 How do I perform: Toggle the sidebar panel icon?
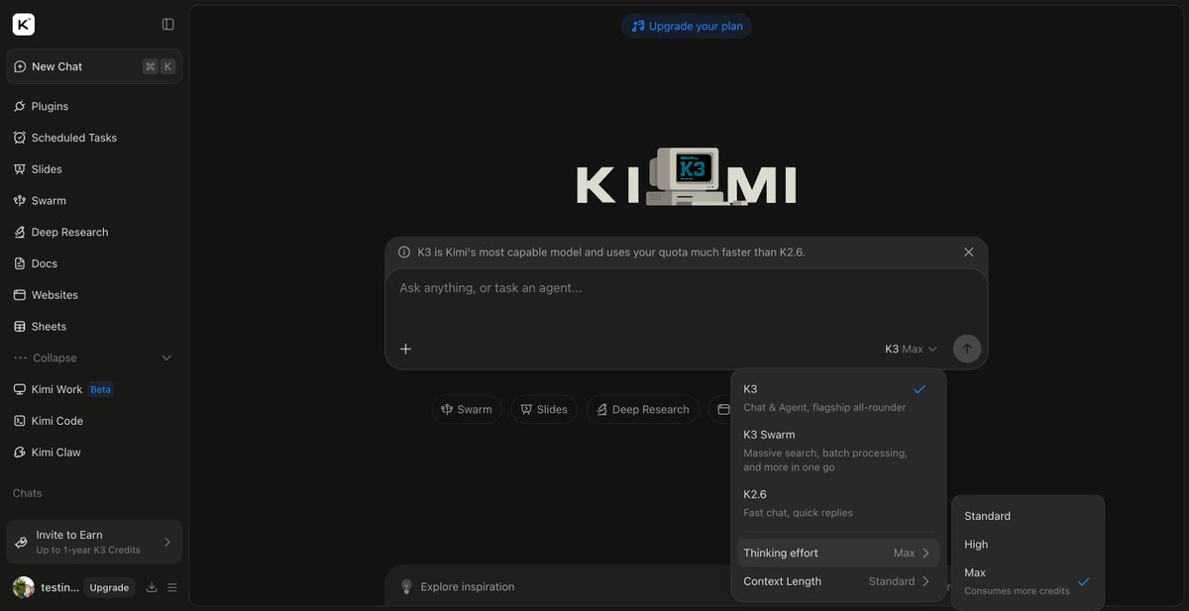point(167,24)
